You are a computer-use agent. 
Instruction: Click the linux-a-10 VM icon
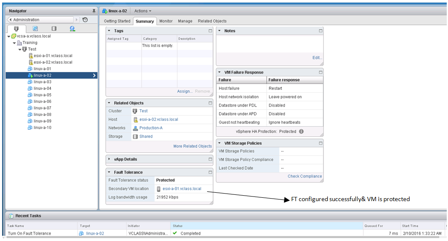30,128
